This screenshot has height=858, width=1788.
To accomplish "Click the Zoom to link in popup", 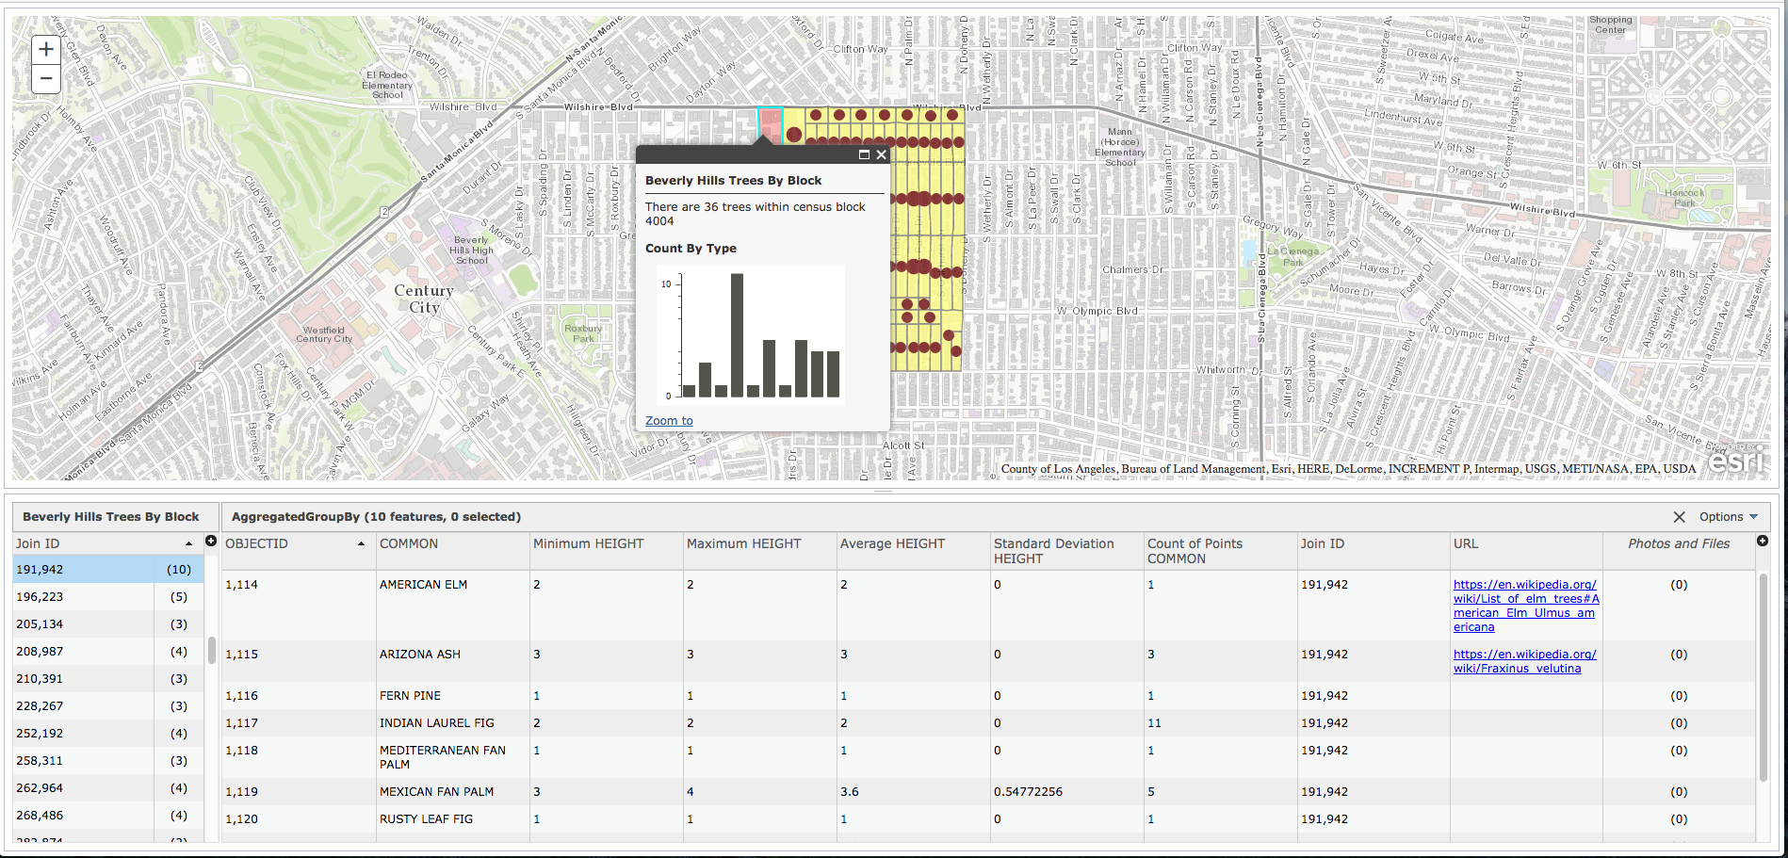I will click(x=669, y=421).
